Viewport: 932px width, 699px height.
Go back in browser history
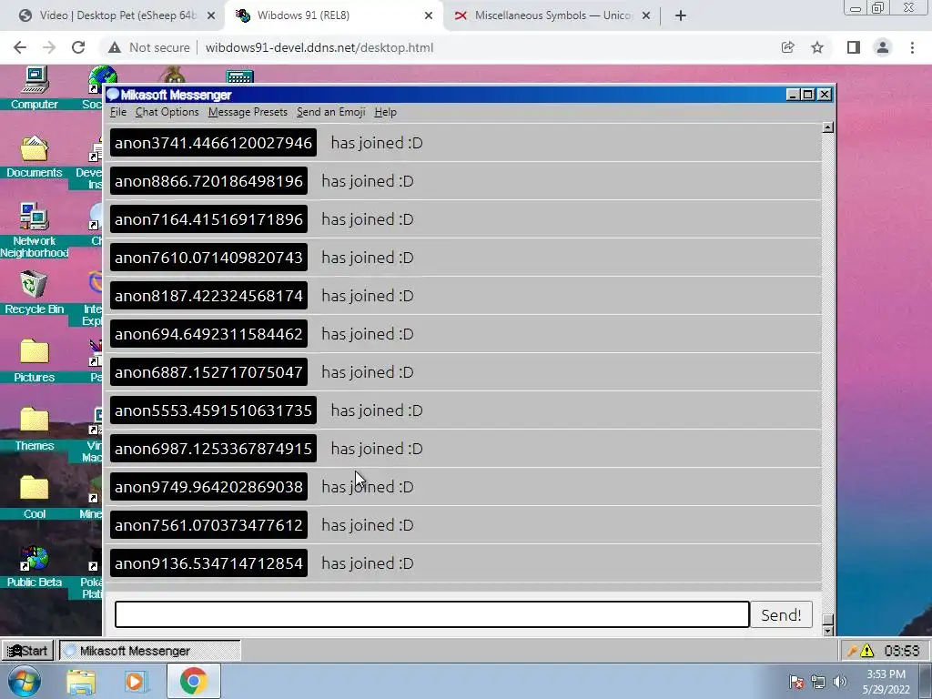point(20,47)
